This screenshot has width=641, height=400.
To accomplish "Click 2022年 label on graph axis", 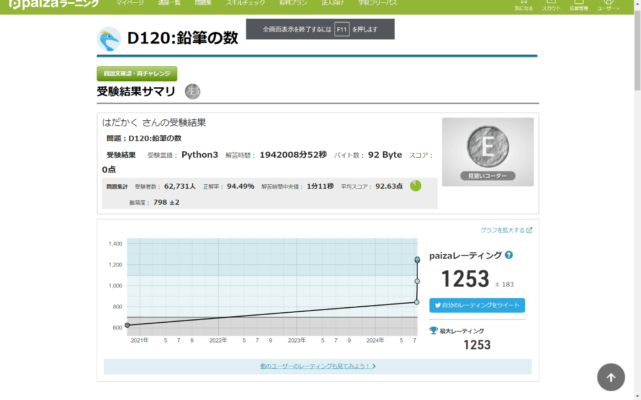I will [218, 341].
